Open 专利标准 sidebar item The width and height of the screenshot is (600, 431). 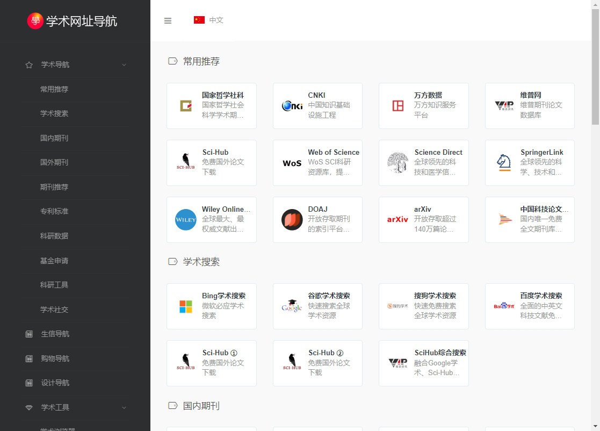[54, 211]
